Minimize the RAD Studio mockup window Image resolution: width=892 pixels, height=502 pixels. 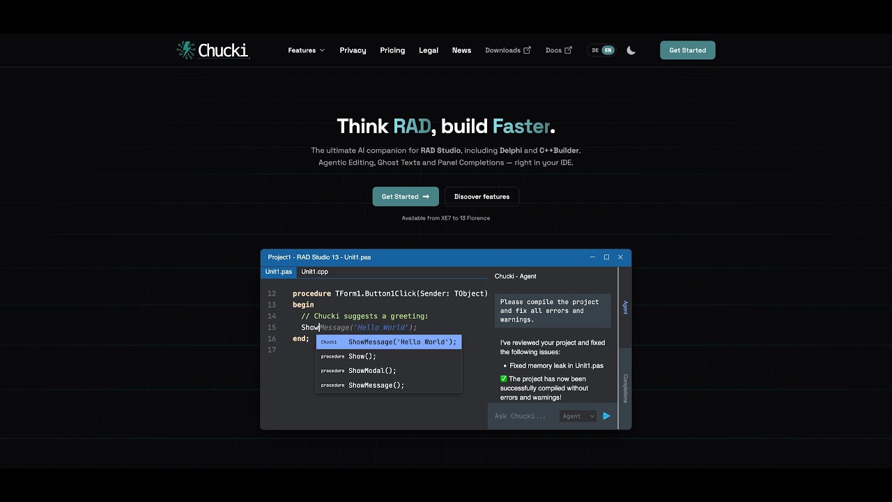coord(592,257)
